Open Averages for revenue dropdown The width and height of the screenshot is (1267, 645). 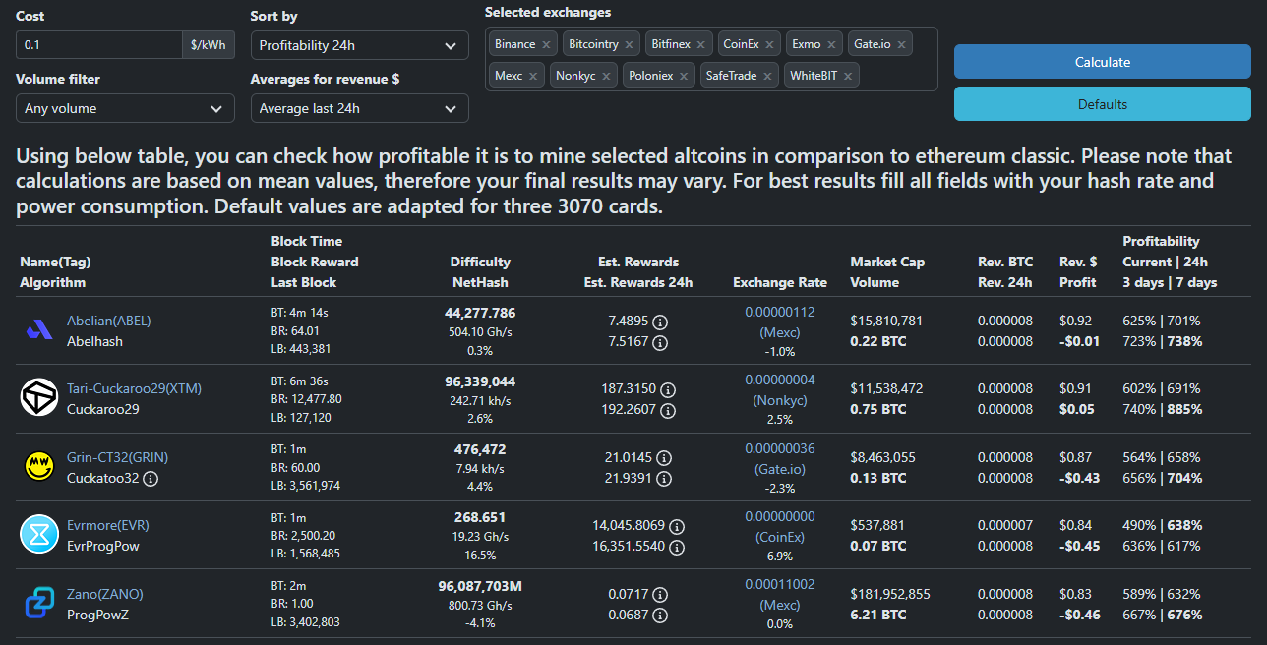[x=359, y=108]
